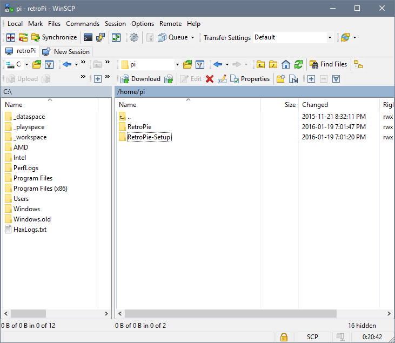The width and height of the screenshot is (395, 343).
Task: Open the Mark menu
Action: click(x=35, y=24)
